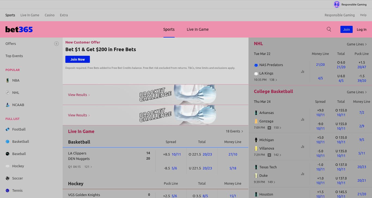372x198 pixels.
Task: Open Top Events in sidebar
Action: point(14,56)
